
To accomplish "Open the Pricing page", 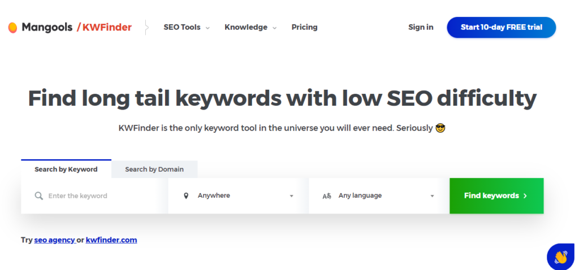I will [x=304, y=27].
